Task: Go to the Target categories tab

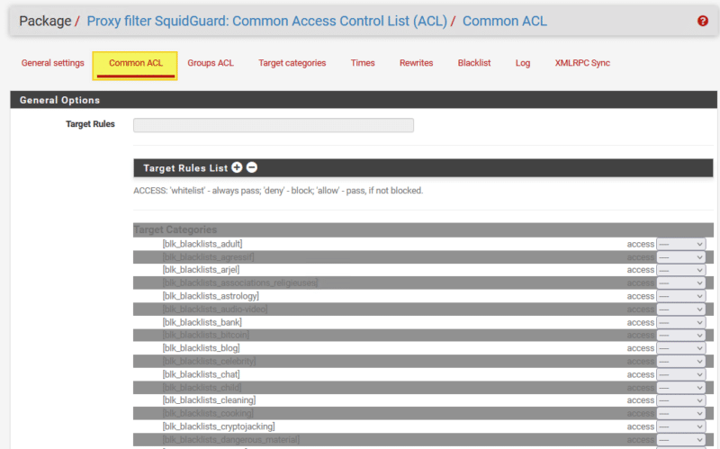Action: (x=292, y=63)
